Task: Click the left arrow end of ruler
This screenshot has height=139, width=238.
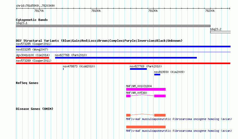Action: pyautogui.click(x=17, y=8)
